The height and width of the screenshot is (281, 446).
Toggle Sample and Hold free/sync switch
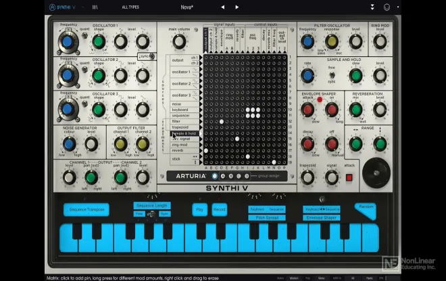[x=332, y=75]
